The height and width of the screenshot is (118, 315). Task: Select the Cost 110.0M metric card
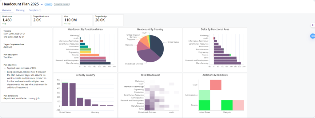point(78,20)
